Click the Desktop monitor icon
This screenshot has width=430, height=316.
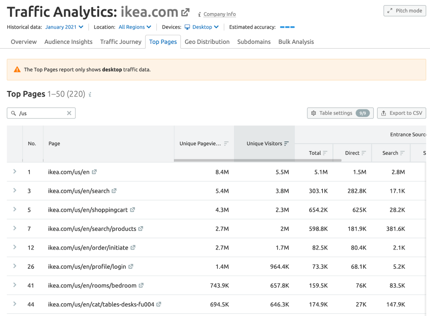(187, 27)
